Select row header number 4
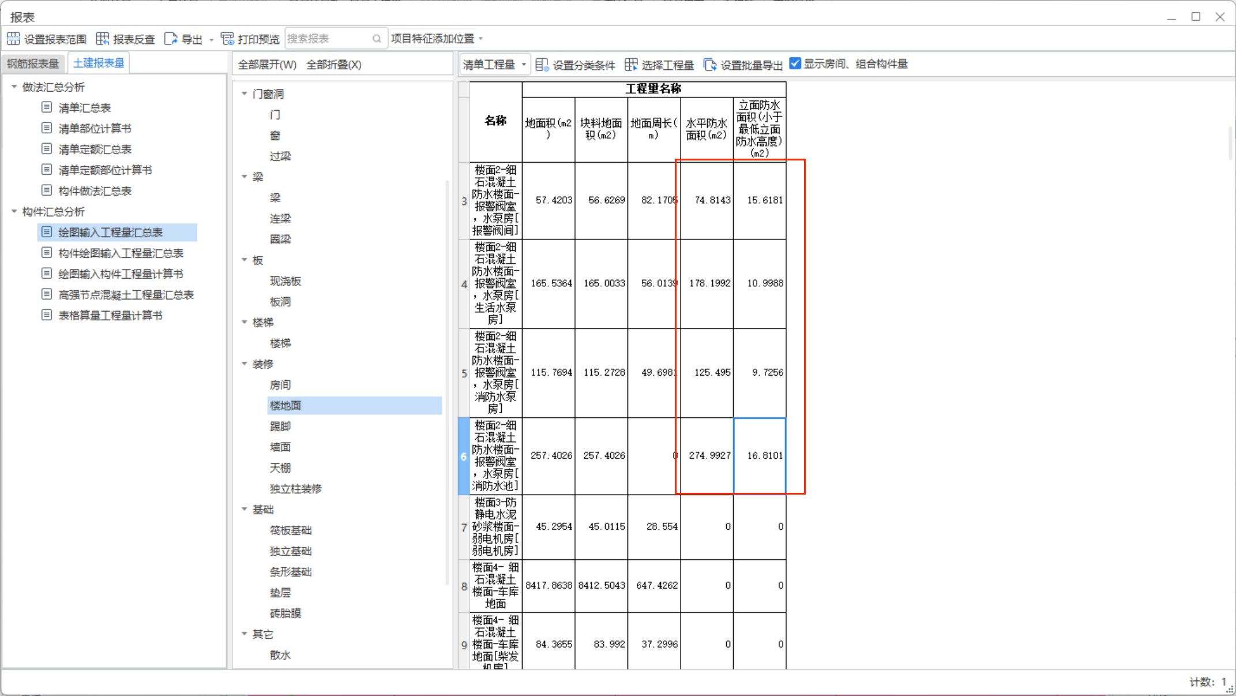 (464, 283)
